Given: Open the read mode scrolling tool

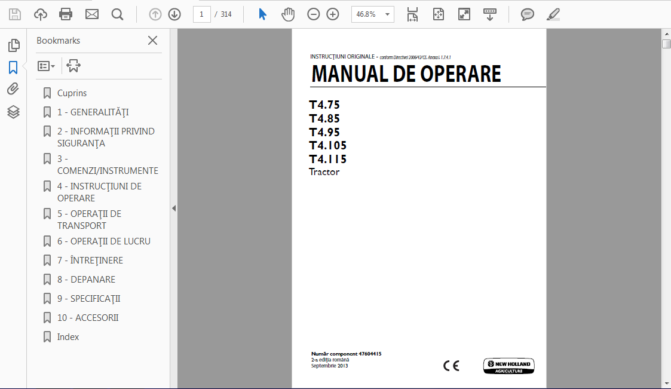Looking at the screenshot, I should tap(489, 14).
